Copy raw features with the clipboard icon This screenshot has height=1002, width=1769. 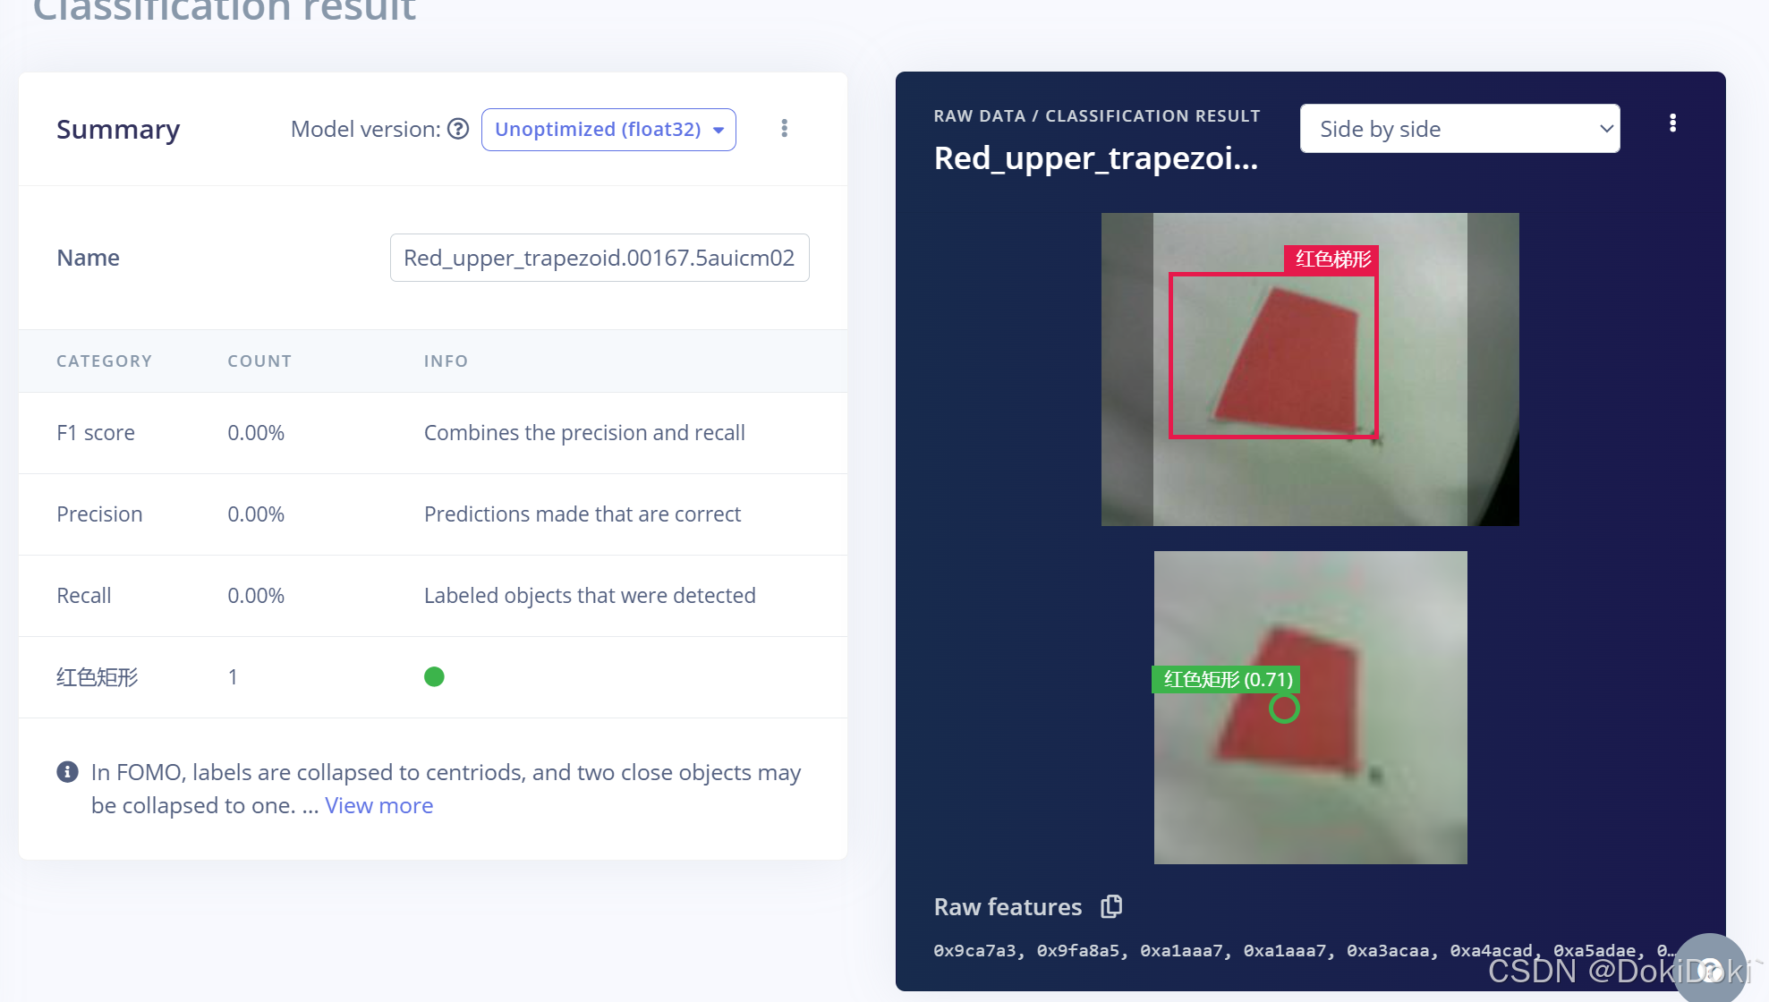(x=1111, y=906)
